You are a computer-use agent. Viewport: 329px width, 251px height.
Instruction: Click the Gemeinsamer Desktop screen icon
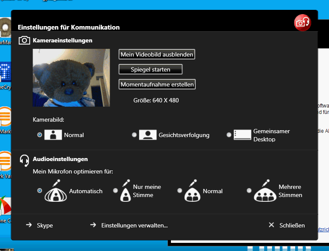point(242,135)
